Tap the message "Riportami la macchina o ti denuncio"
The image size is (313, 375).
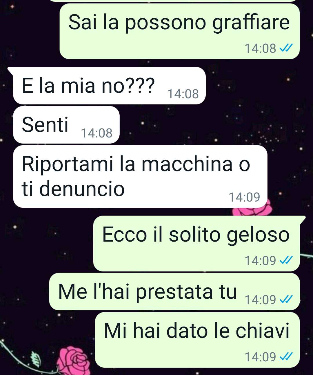pyautogui.click(x=140, y=176)
